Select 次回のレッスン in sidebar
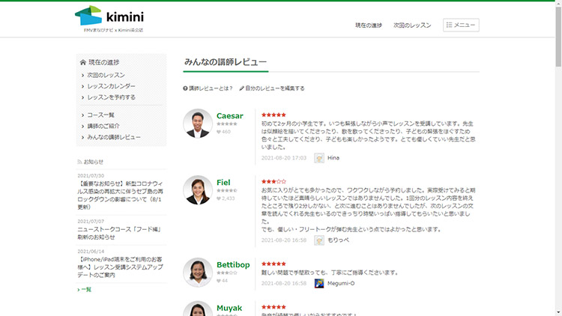The height and width of the screenshot is (316, 562). tap(106, 75)
